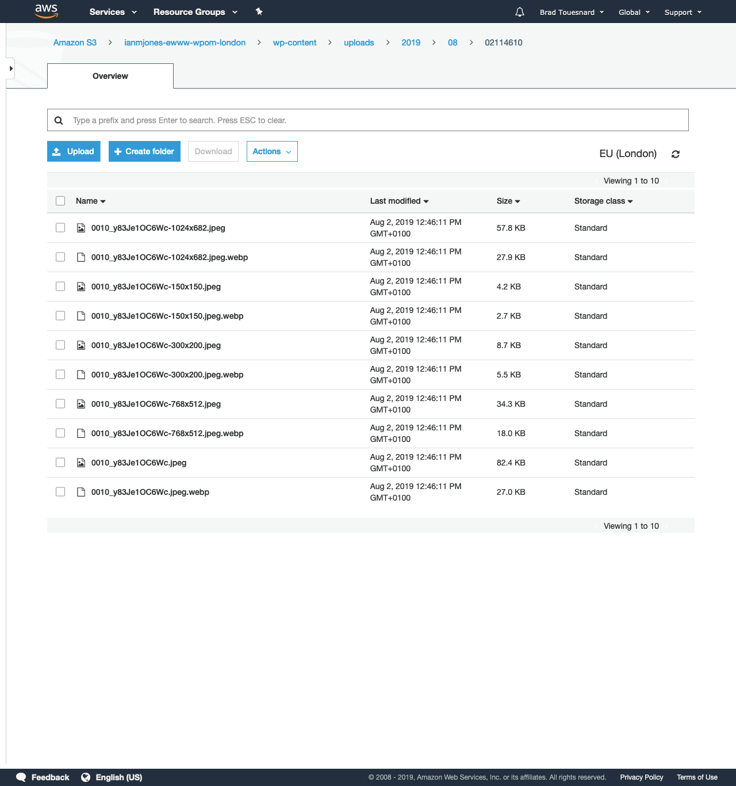
Task: Click file icon of 0010_y83Je1OC6Wc.jpeg.webp
Action: [81, 492]
